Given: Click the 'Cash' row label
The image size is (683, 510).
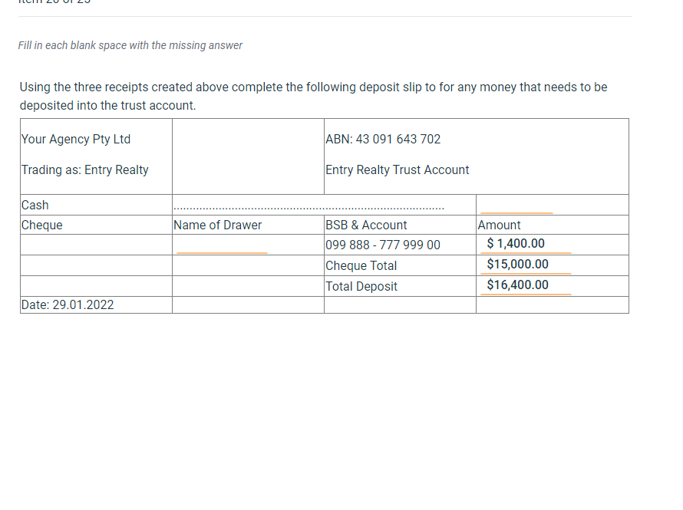Looking at the screenshot, I should [35, 205].
